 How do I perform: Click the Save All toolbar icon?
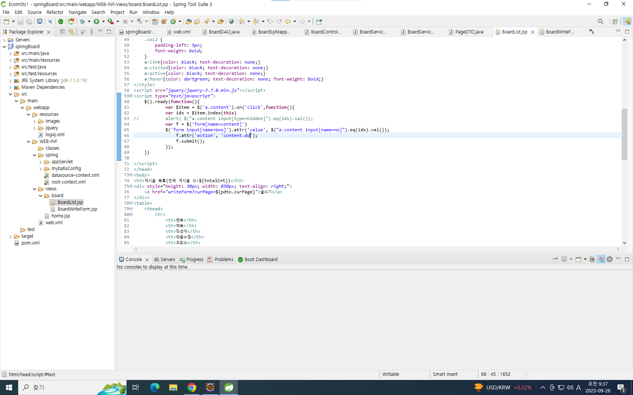coord(29,21)
